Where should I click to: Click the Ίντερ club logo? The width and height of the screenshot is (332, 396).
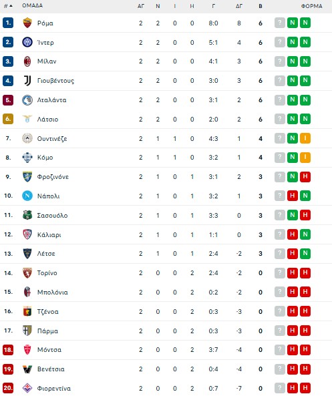[x=27, y=42]
